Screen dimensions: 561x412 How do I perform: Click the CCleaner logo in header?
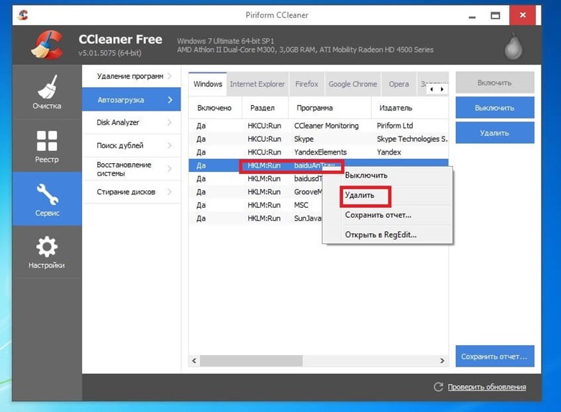47,45
